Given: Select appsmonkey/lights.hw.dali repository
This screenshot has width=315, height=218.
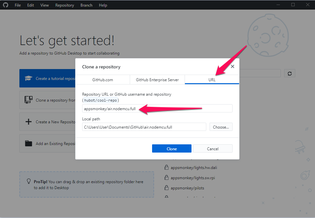Looking at the screenshot, I should coord(194,167).
